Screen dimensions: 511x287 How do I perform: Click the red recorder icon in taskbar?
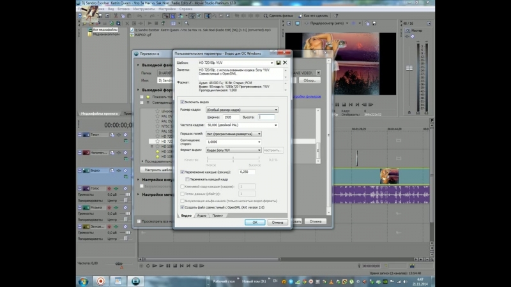[100, 280]
